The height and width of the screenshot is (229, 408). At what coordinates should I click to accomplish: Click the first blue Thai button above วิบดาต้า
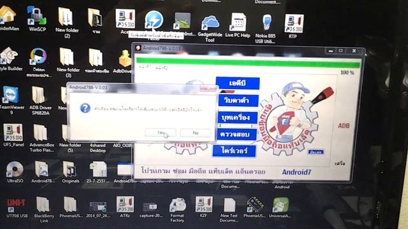tap(238, 83)
